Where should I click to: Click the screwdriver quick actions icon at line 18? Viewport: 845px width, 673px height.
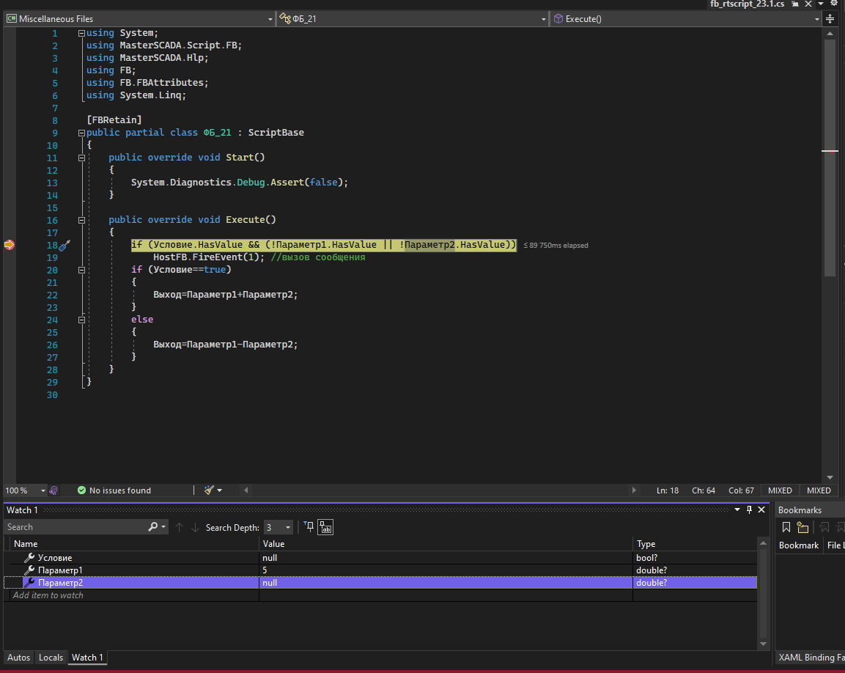64,246
